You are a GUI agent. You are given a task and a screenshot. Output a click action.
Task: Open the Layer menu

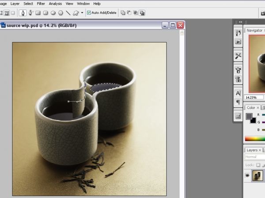pos(15,4)
